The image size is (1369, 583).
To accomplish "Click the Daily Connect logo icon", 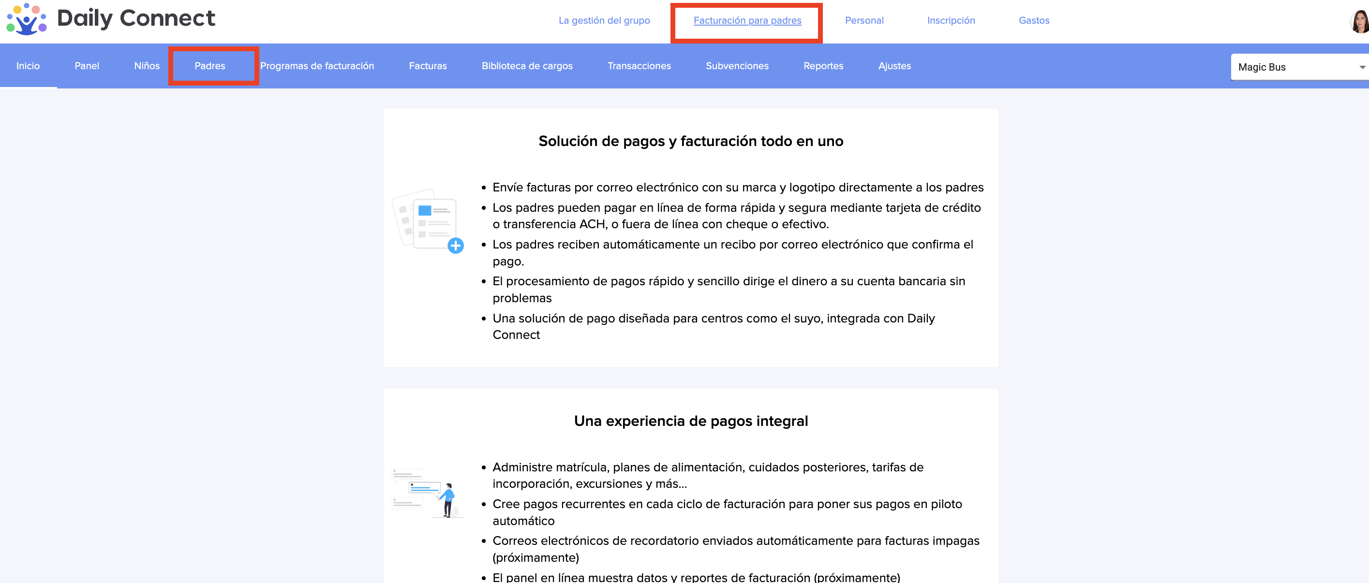I will point(27,19).
